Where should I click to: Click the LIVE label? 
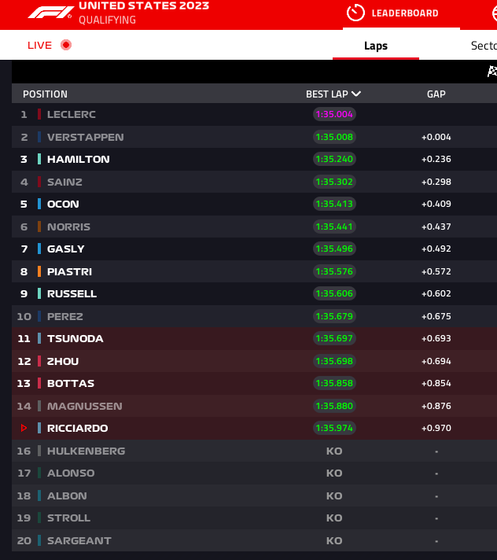coord(39,45)
